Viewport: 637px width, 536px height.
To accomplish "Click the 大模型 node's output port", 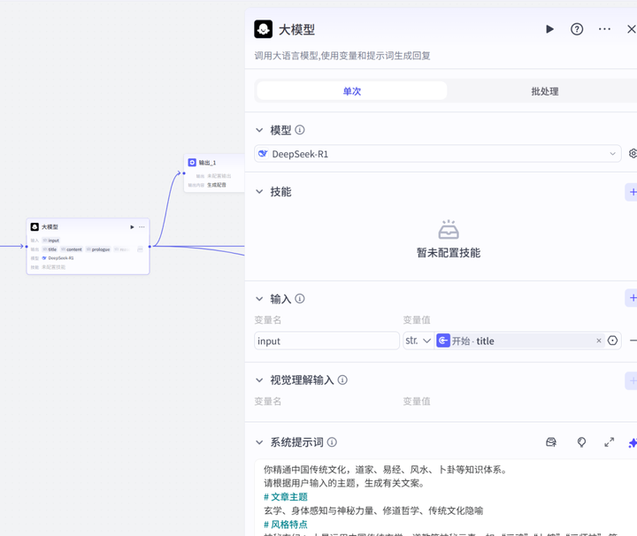I will coord(150,247).
